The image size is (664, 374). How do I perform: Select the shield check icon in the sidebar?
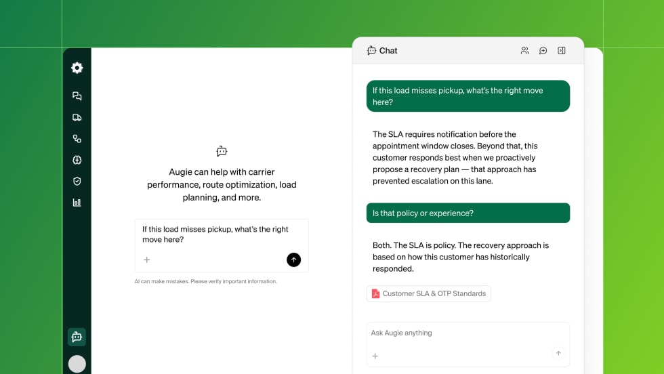coord(77,181)
